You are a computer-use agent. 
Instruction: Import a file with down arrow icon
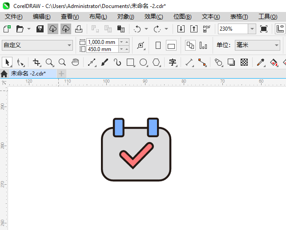point(181,29)
